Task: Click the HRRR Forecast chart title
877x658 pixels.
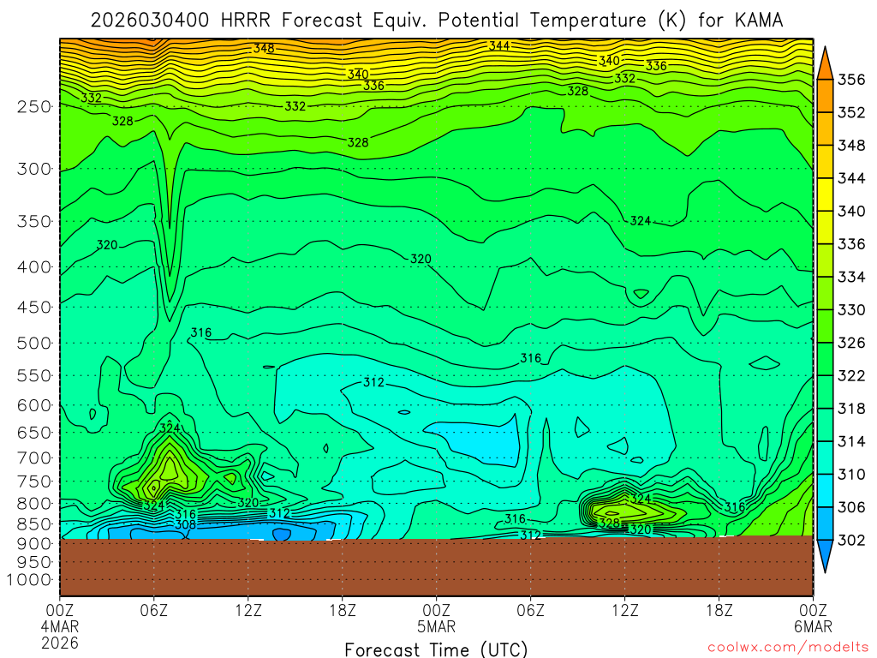Action: 436,21
